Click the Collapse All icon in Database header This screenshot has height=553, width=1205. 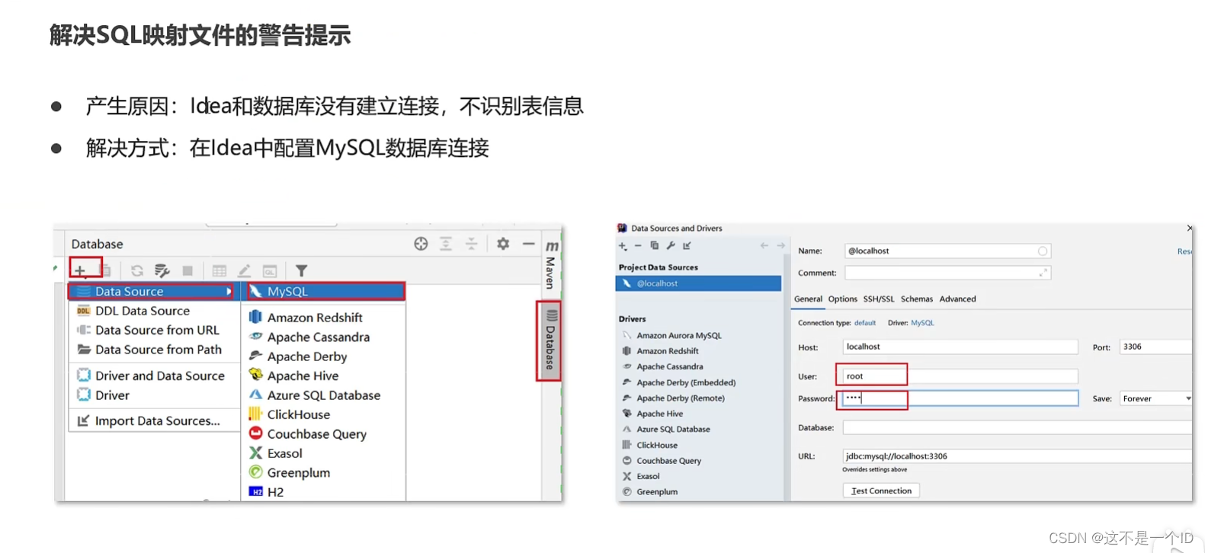pos(472,244)
